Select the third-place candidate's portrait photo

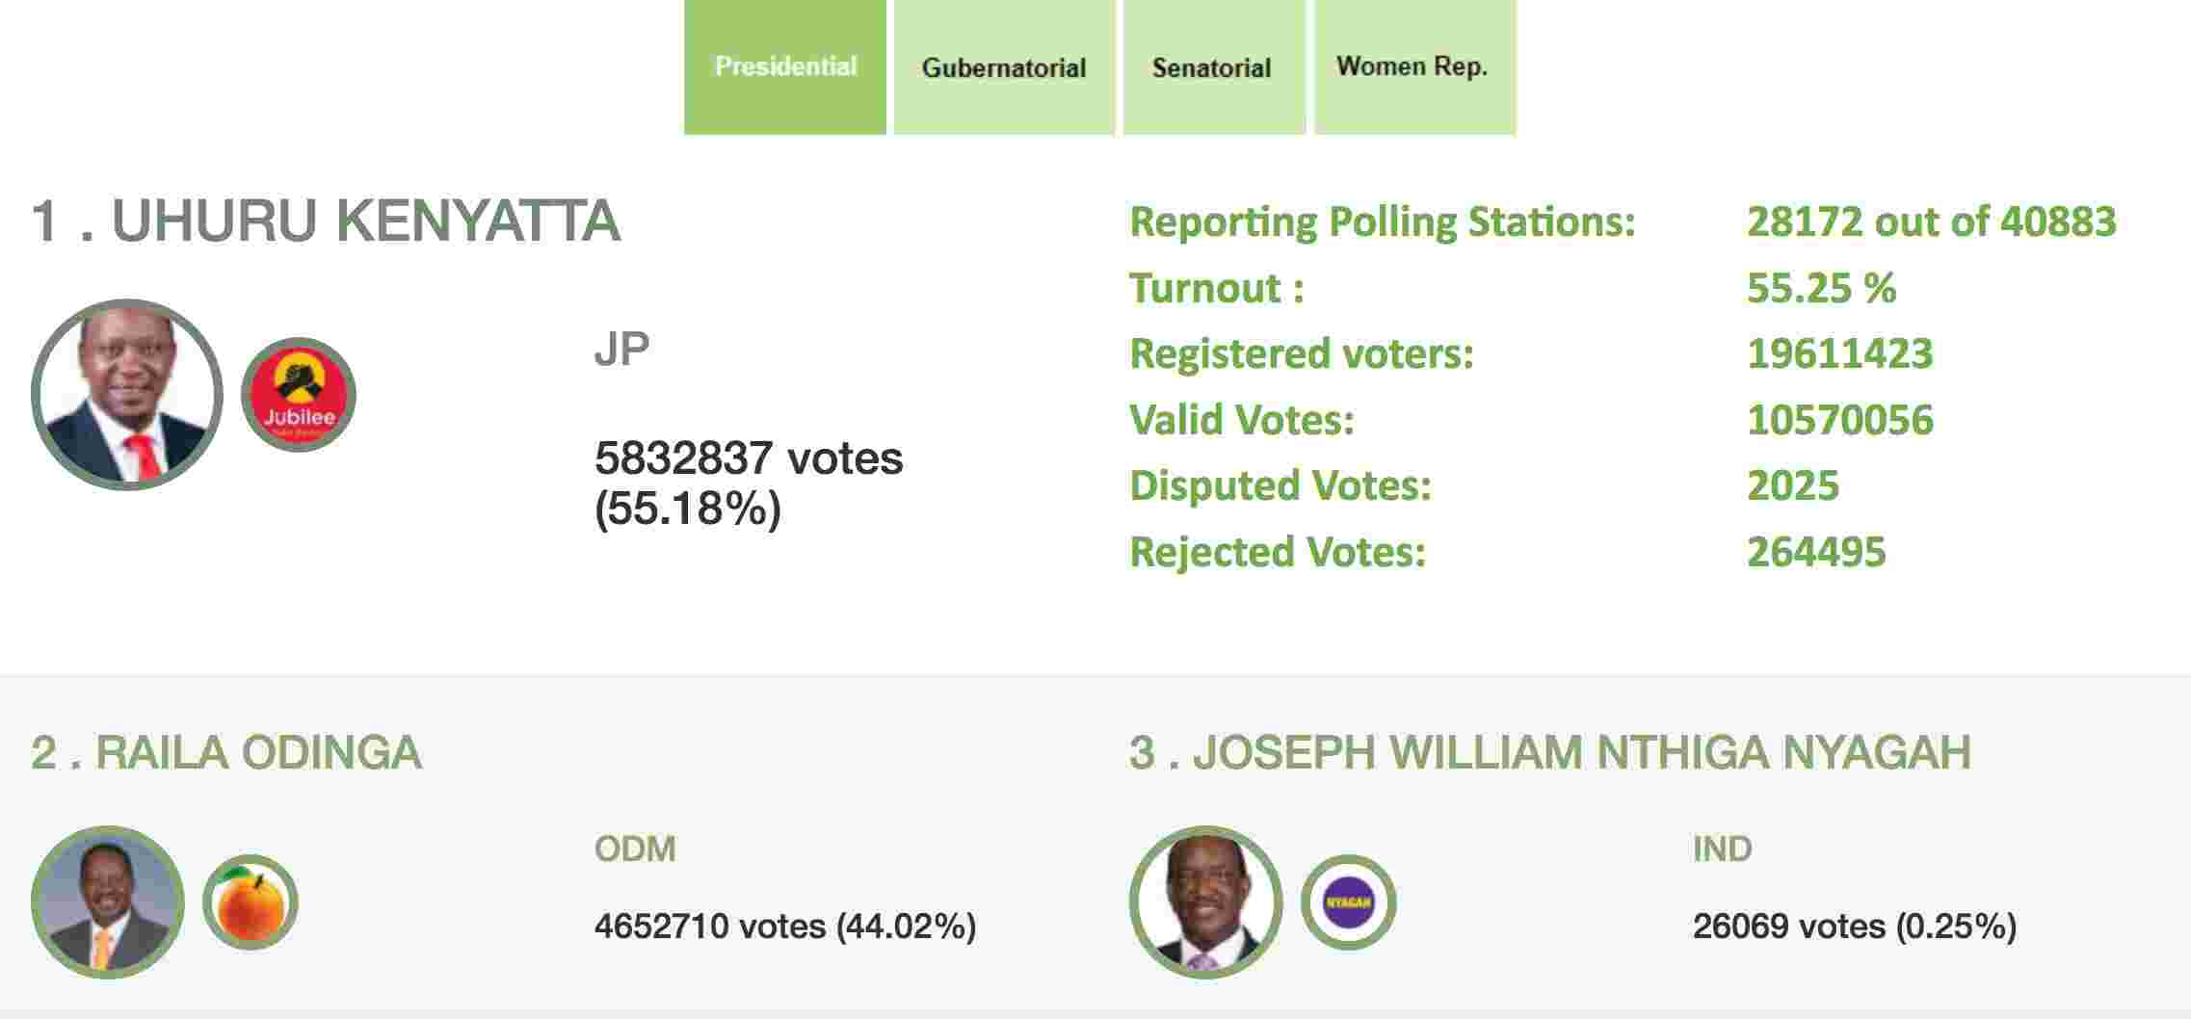tap(1205, 902)
